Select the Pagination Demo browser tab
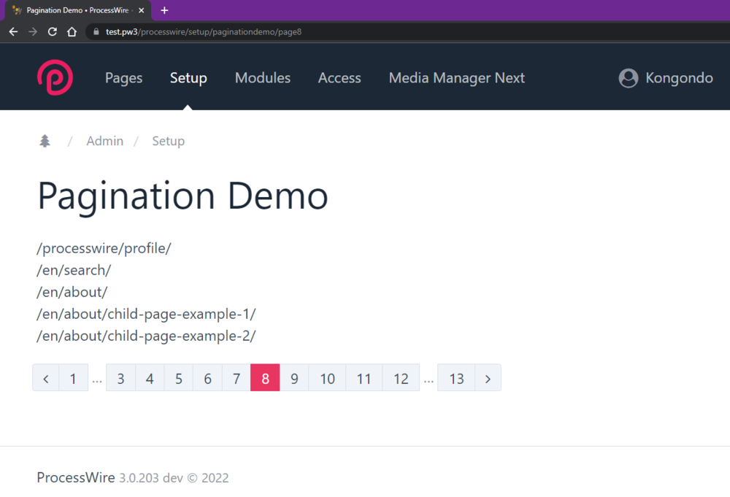Image resolution: width=730 pixels, height=497 pixels. [77, 10]
